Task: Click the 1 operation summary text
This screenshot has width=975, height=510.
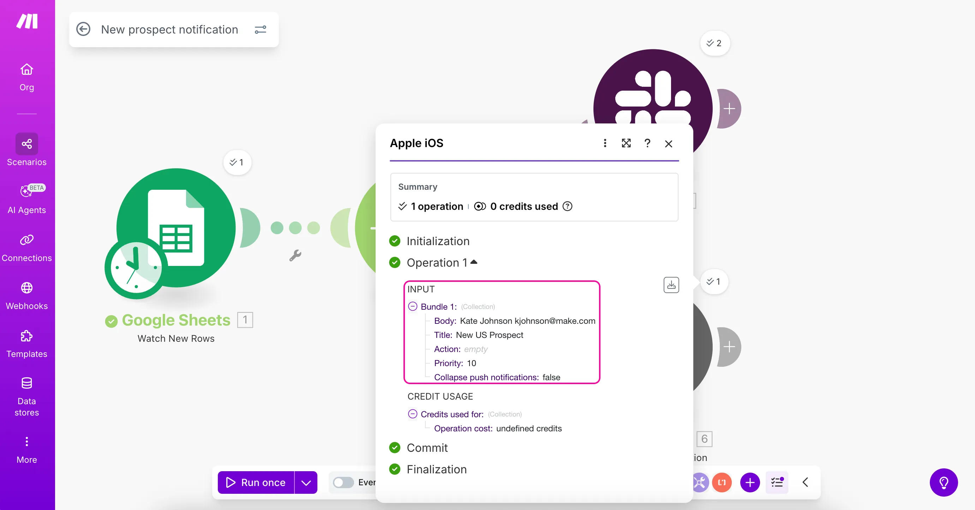Action: 437,206
